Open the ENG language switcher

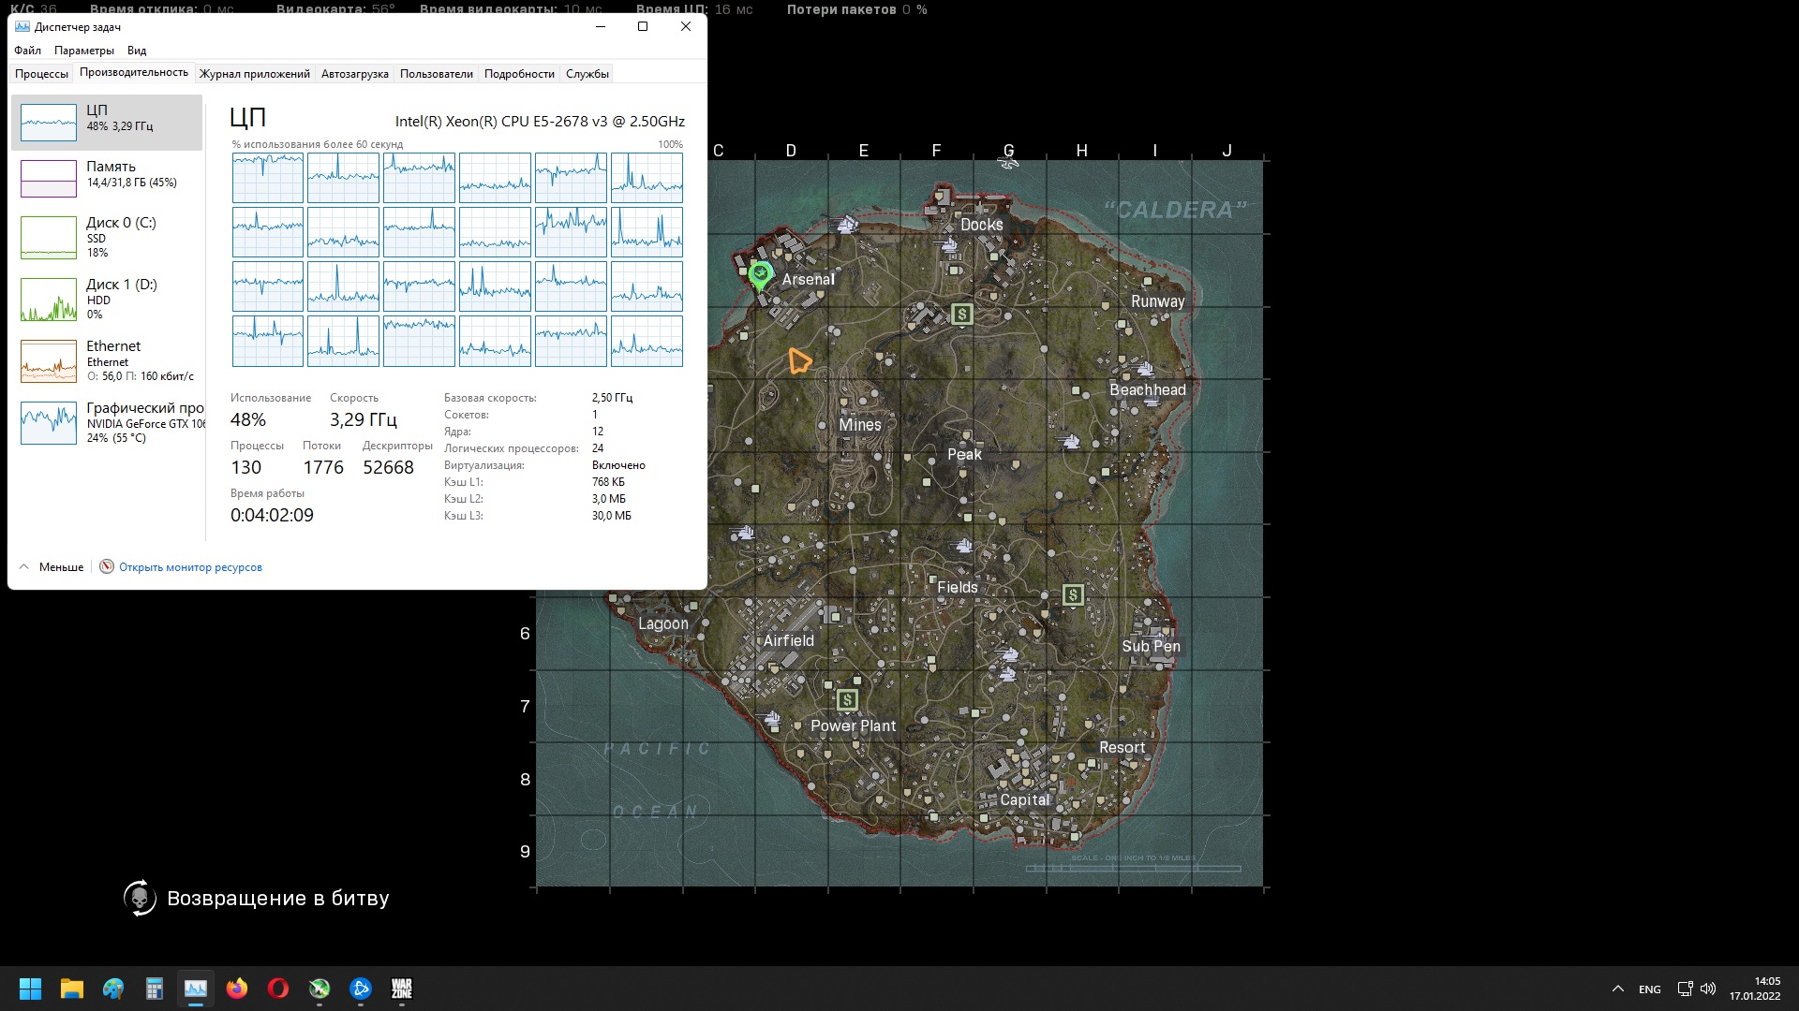coord(1649,989)
